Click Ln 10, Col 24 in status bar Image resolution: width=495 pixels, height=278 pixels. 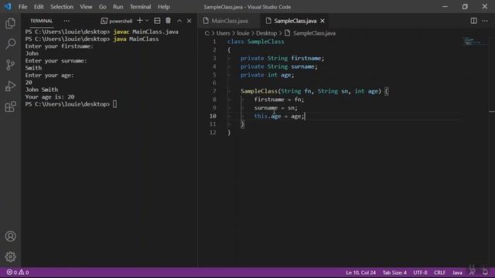pyautogui.click(x=360, y=273)
